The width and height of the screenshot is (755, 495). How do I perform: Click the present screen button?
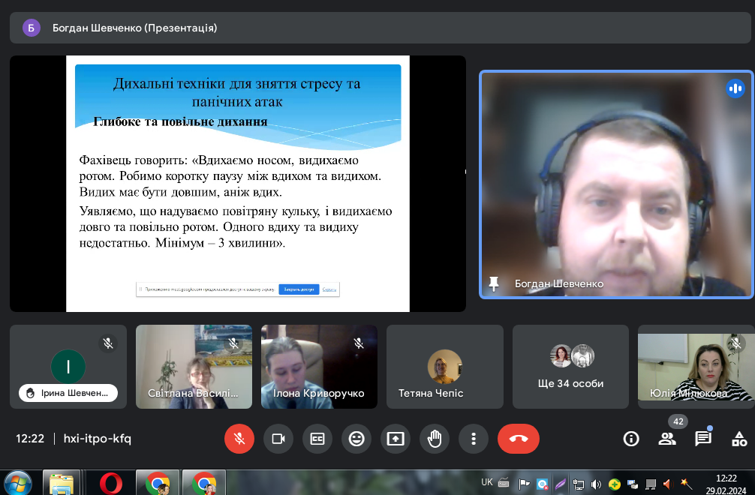coord(396,439)
